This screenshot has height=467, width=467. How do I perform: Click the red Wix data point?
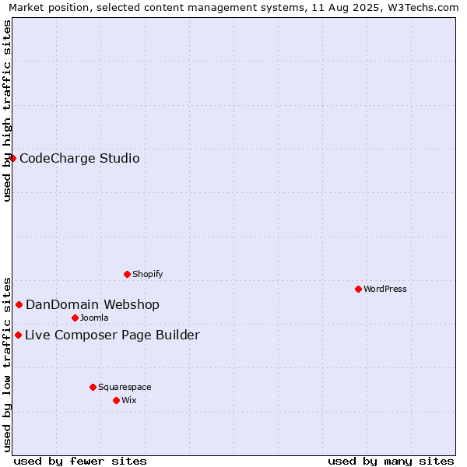[x=117, y=401]
